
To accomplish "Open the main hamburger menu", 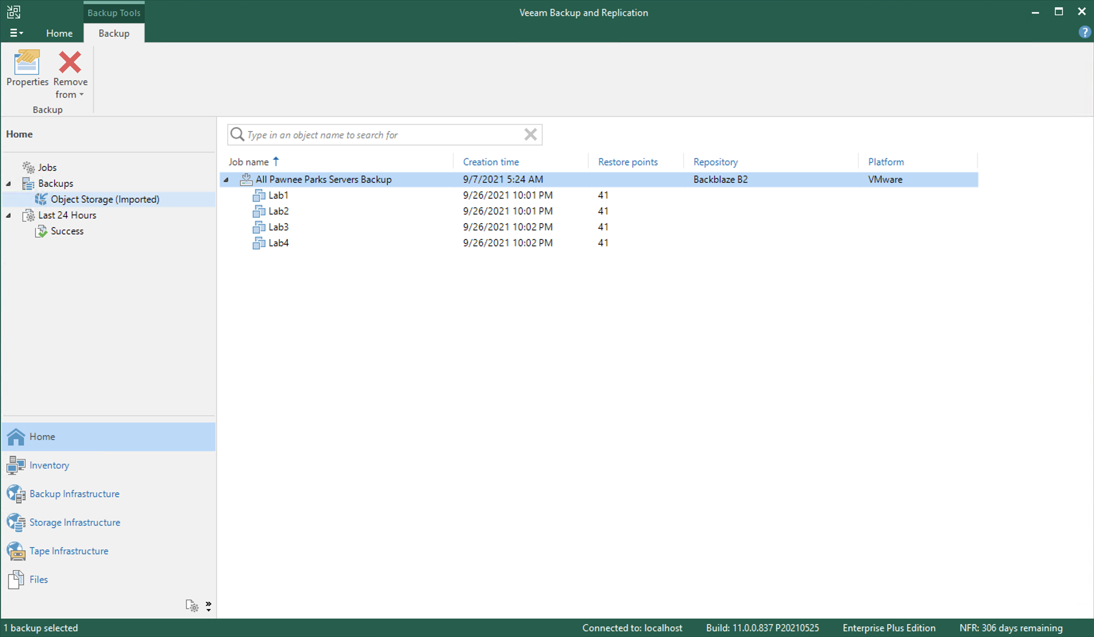I will pyautogui.click(x=16, y=33).
